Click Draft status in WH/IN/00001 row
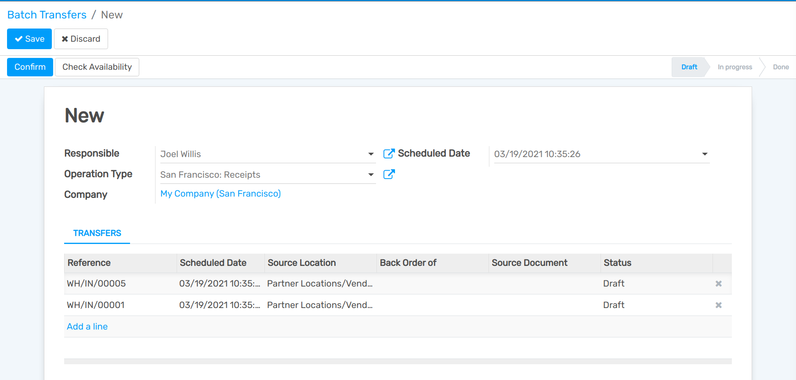 click(x=614, y=305)
